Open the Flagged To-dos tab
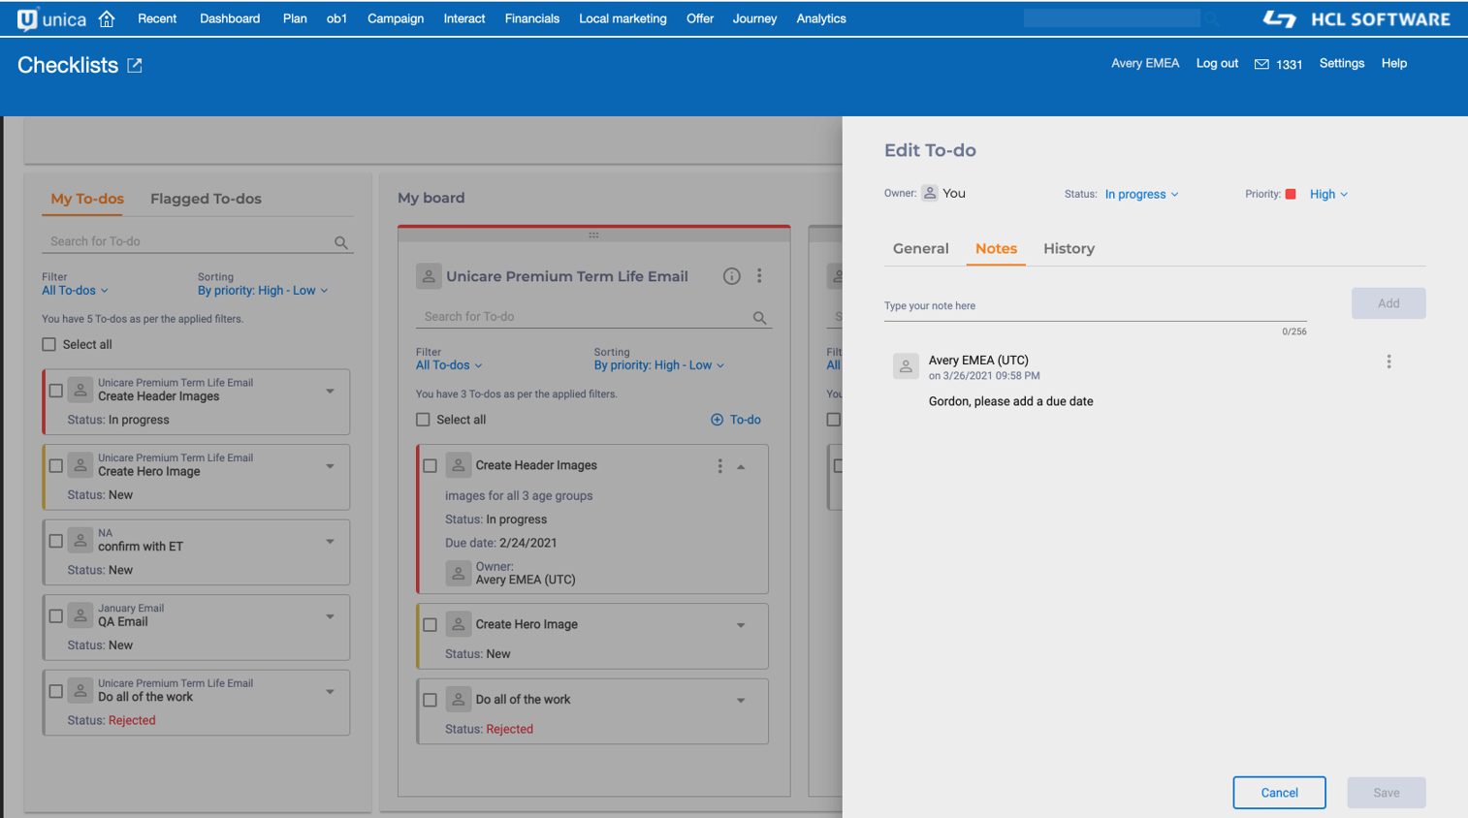Image resolution: width=1468 pixels, height=818 pixels. [x=206, y=199]
